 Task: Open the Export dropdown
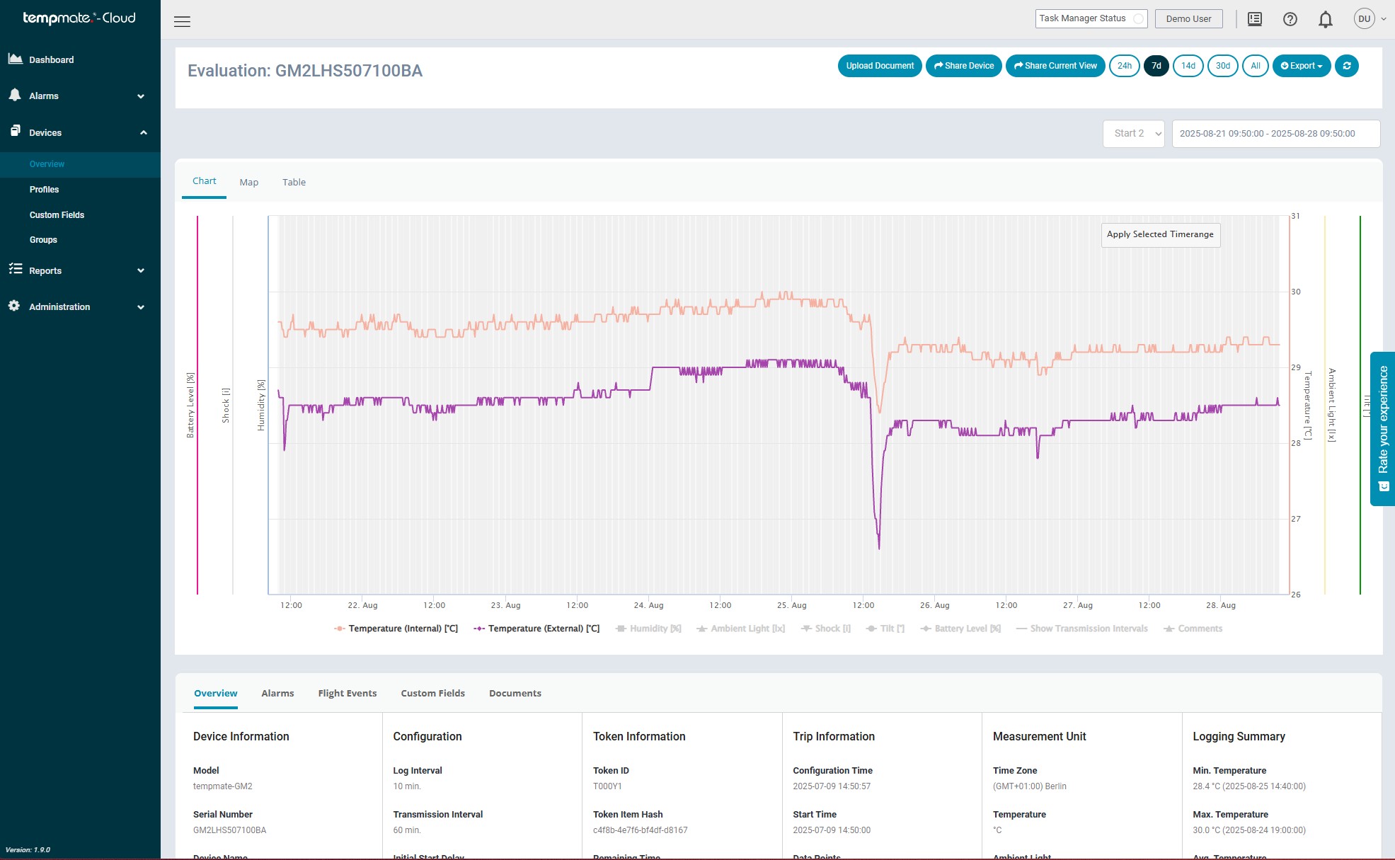click(x=1301, y=66)
